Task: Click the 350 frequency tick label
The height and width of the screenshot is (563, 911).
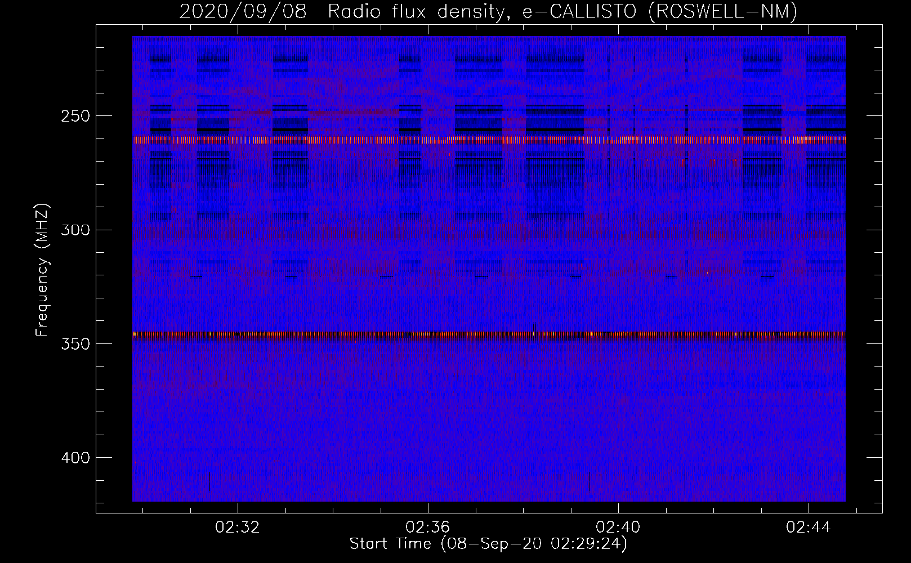Action: (x=75, y=344)
